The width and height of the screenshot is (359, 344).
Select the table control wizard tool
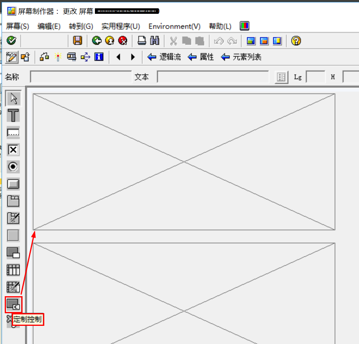click(13, 287)
